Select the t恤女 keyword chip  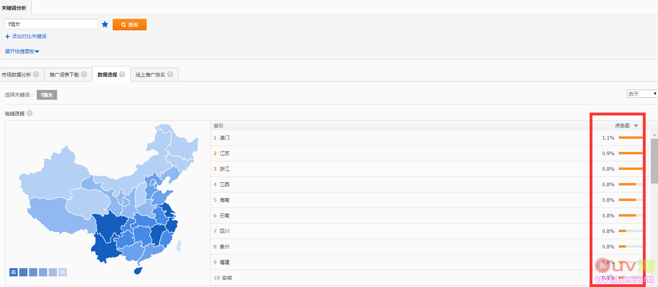pos(47,95)
